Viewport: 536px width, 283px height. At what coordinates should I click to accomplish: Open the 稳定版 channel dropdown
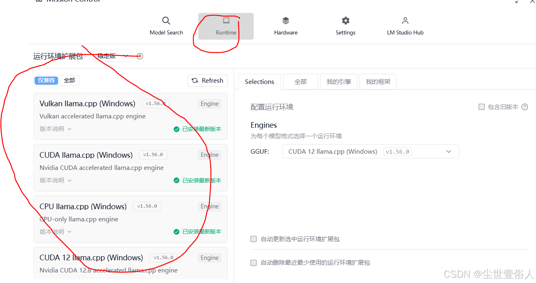(113, 56)
